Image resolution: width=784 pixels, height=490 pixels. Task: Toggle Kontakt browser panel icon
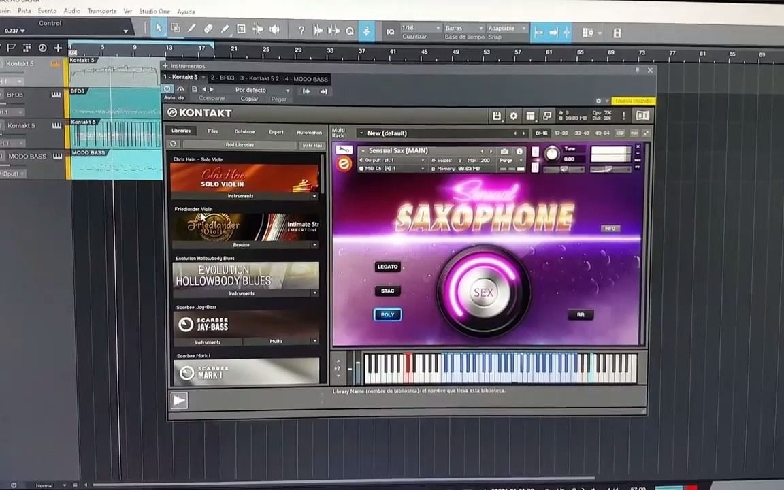[x=642, y=116]
